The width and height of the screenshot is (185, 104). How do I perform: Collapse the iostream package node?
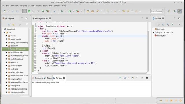point(7,46)
